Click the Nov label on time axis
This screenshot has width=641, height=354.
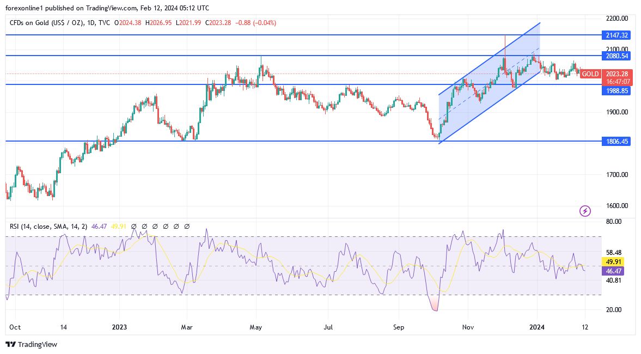coord(468,327)
